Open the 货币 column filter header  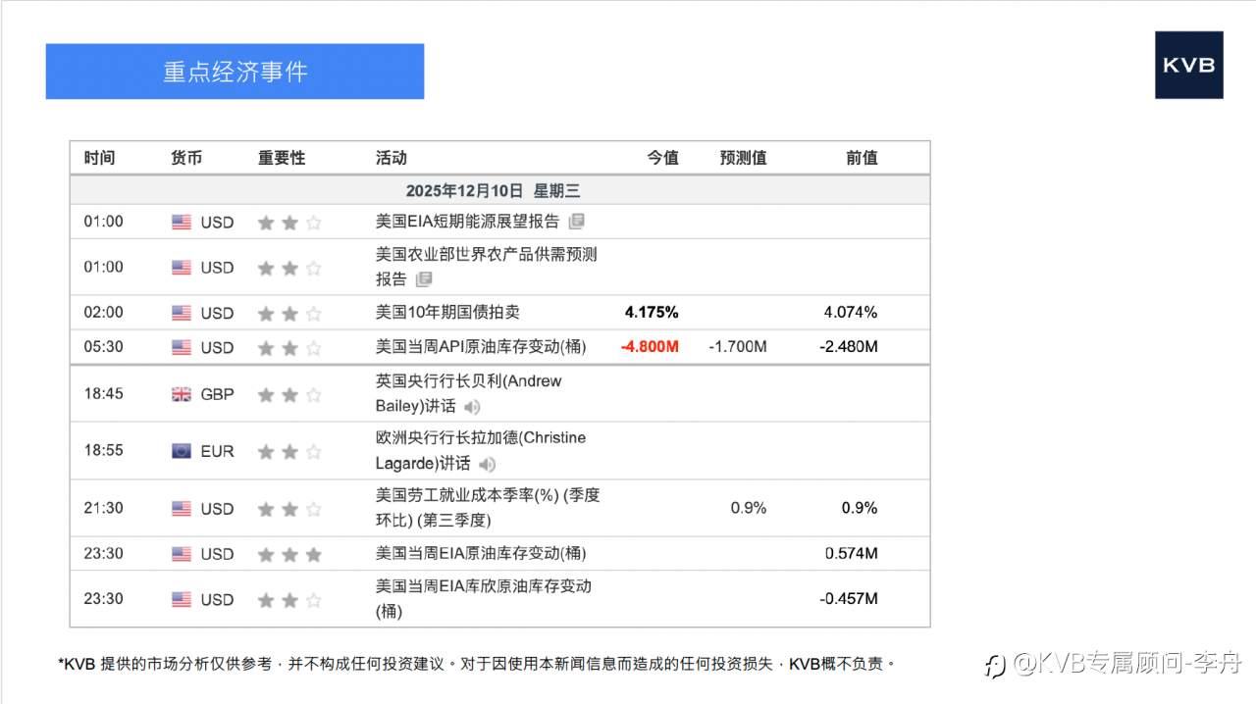click(185, 157)
